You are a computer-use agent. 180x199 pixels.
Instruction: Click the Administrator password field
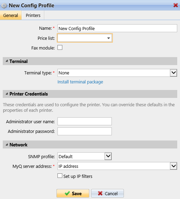point(84,132)
